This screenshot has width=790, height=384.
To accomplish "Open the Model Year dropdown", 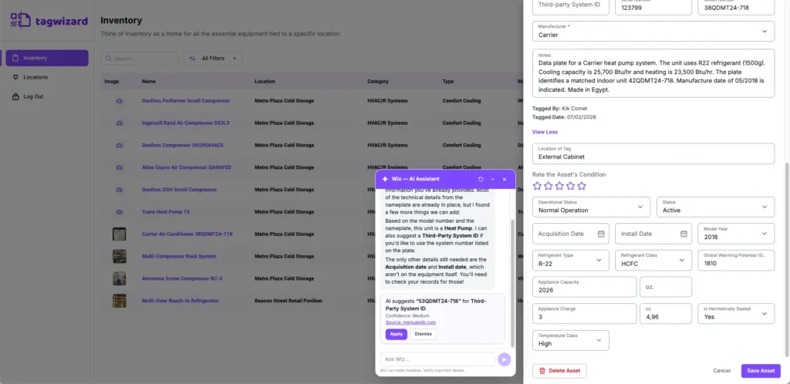I will pos(736,234).
